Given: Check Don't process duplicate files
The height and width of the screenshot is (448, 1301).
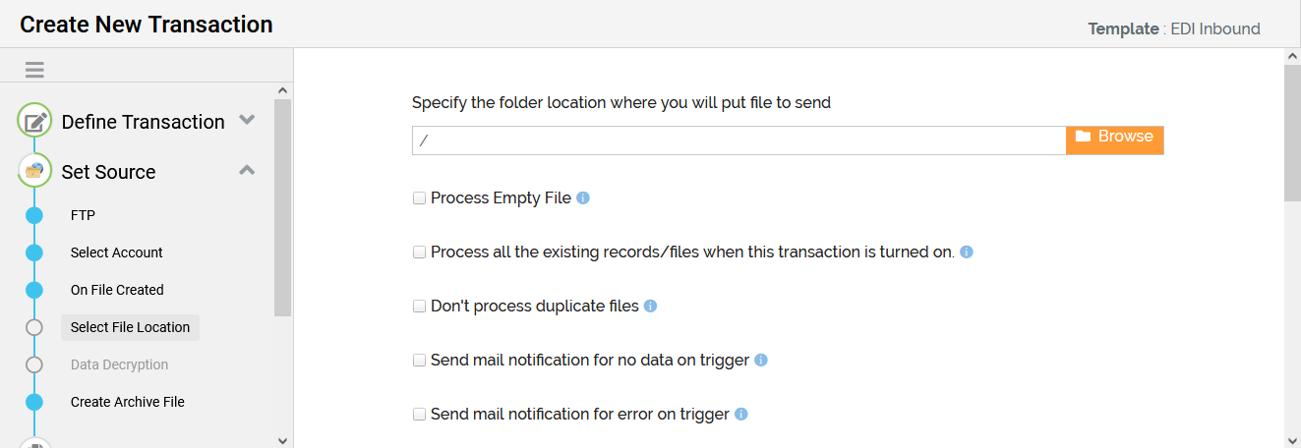Looking at the screenshot, I should pos(420,307).
